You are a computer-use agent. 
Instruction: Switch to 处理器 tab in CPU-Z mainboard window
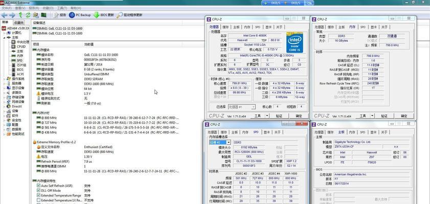[319, 133]
